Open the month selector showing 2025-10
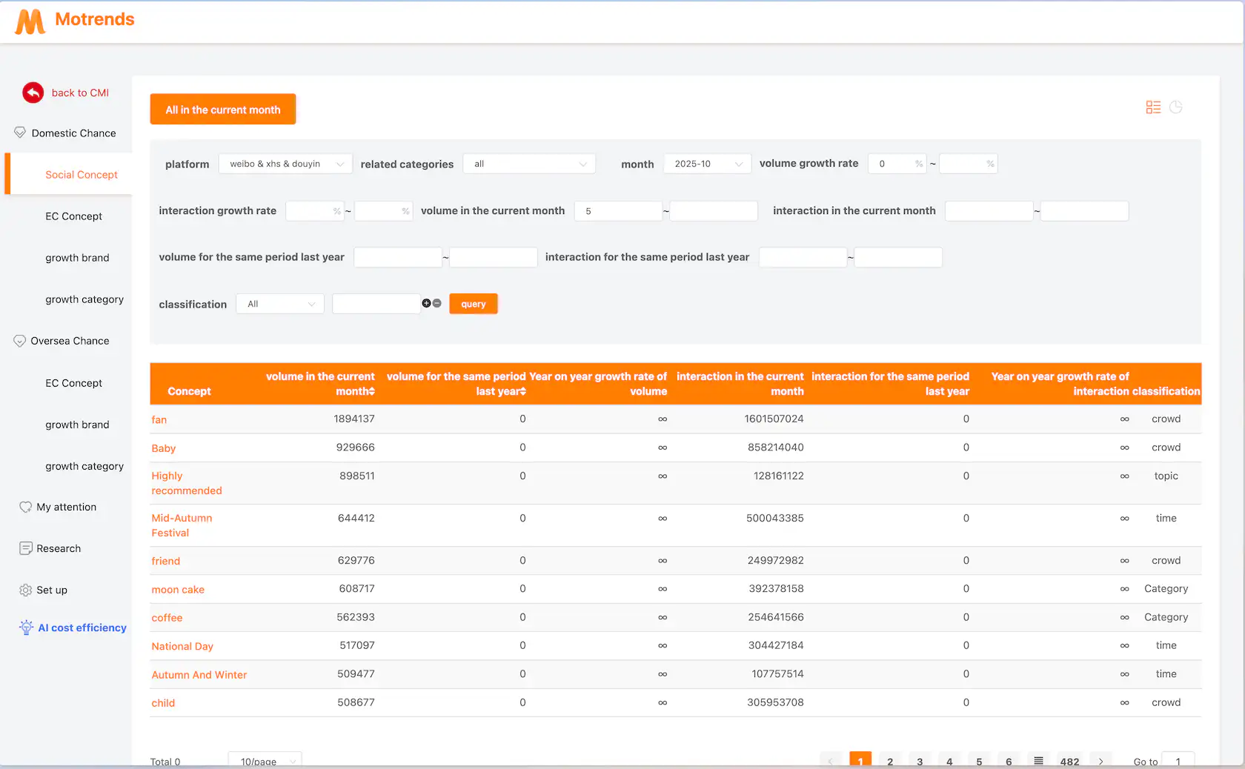 point(706,164)
